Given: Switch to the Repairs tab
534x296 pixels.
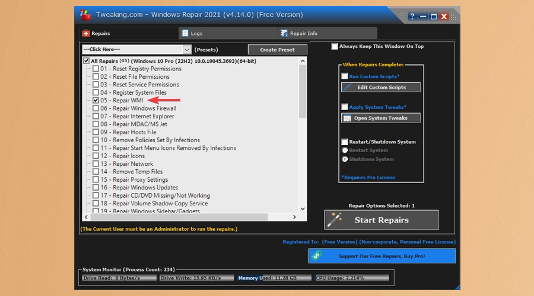Looking at the screenshot, I should click(129, 33).
